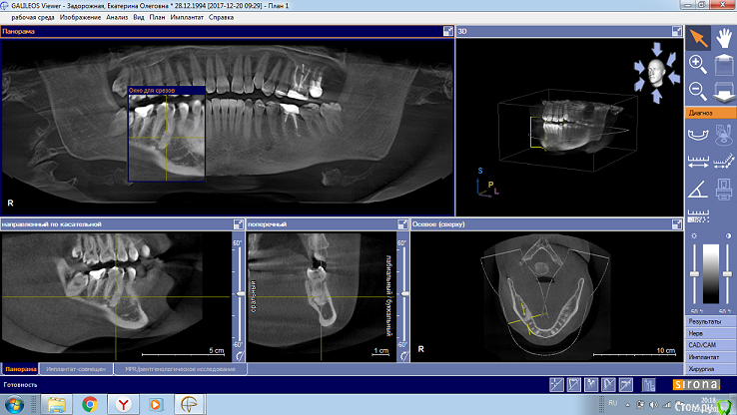Image resolution: width=737 pixels, height=415 pixels.
Task: Adjust the brightness slider handle
Action: point(695,271)
